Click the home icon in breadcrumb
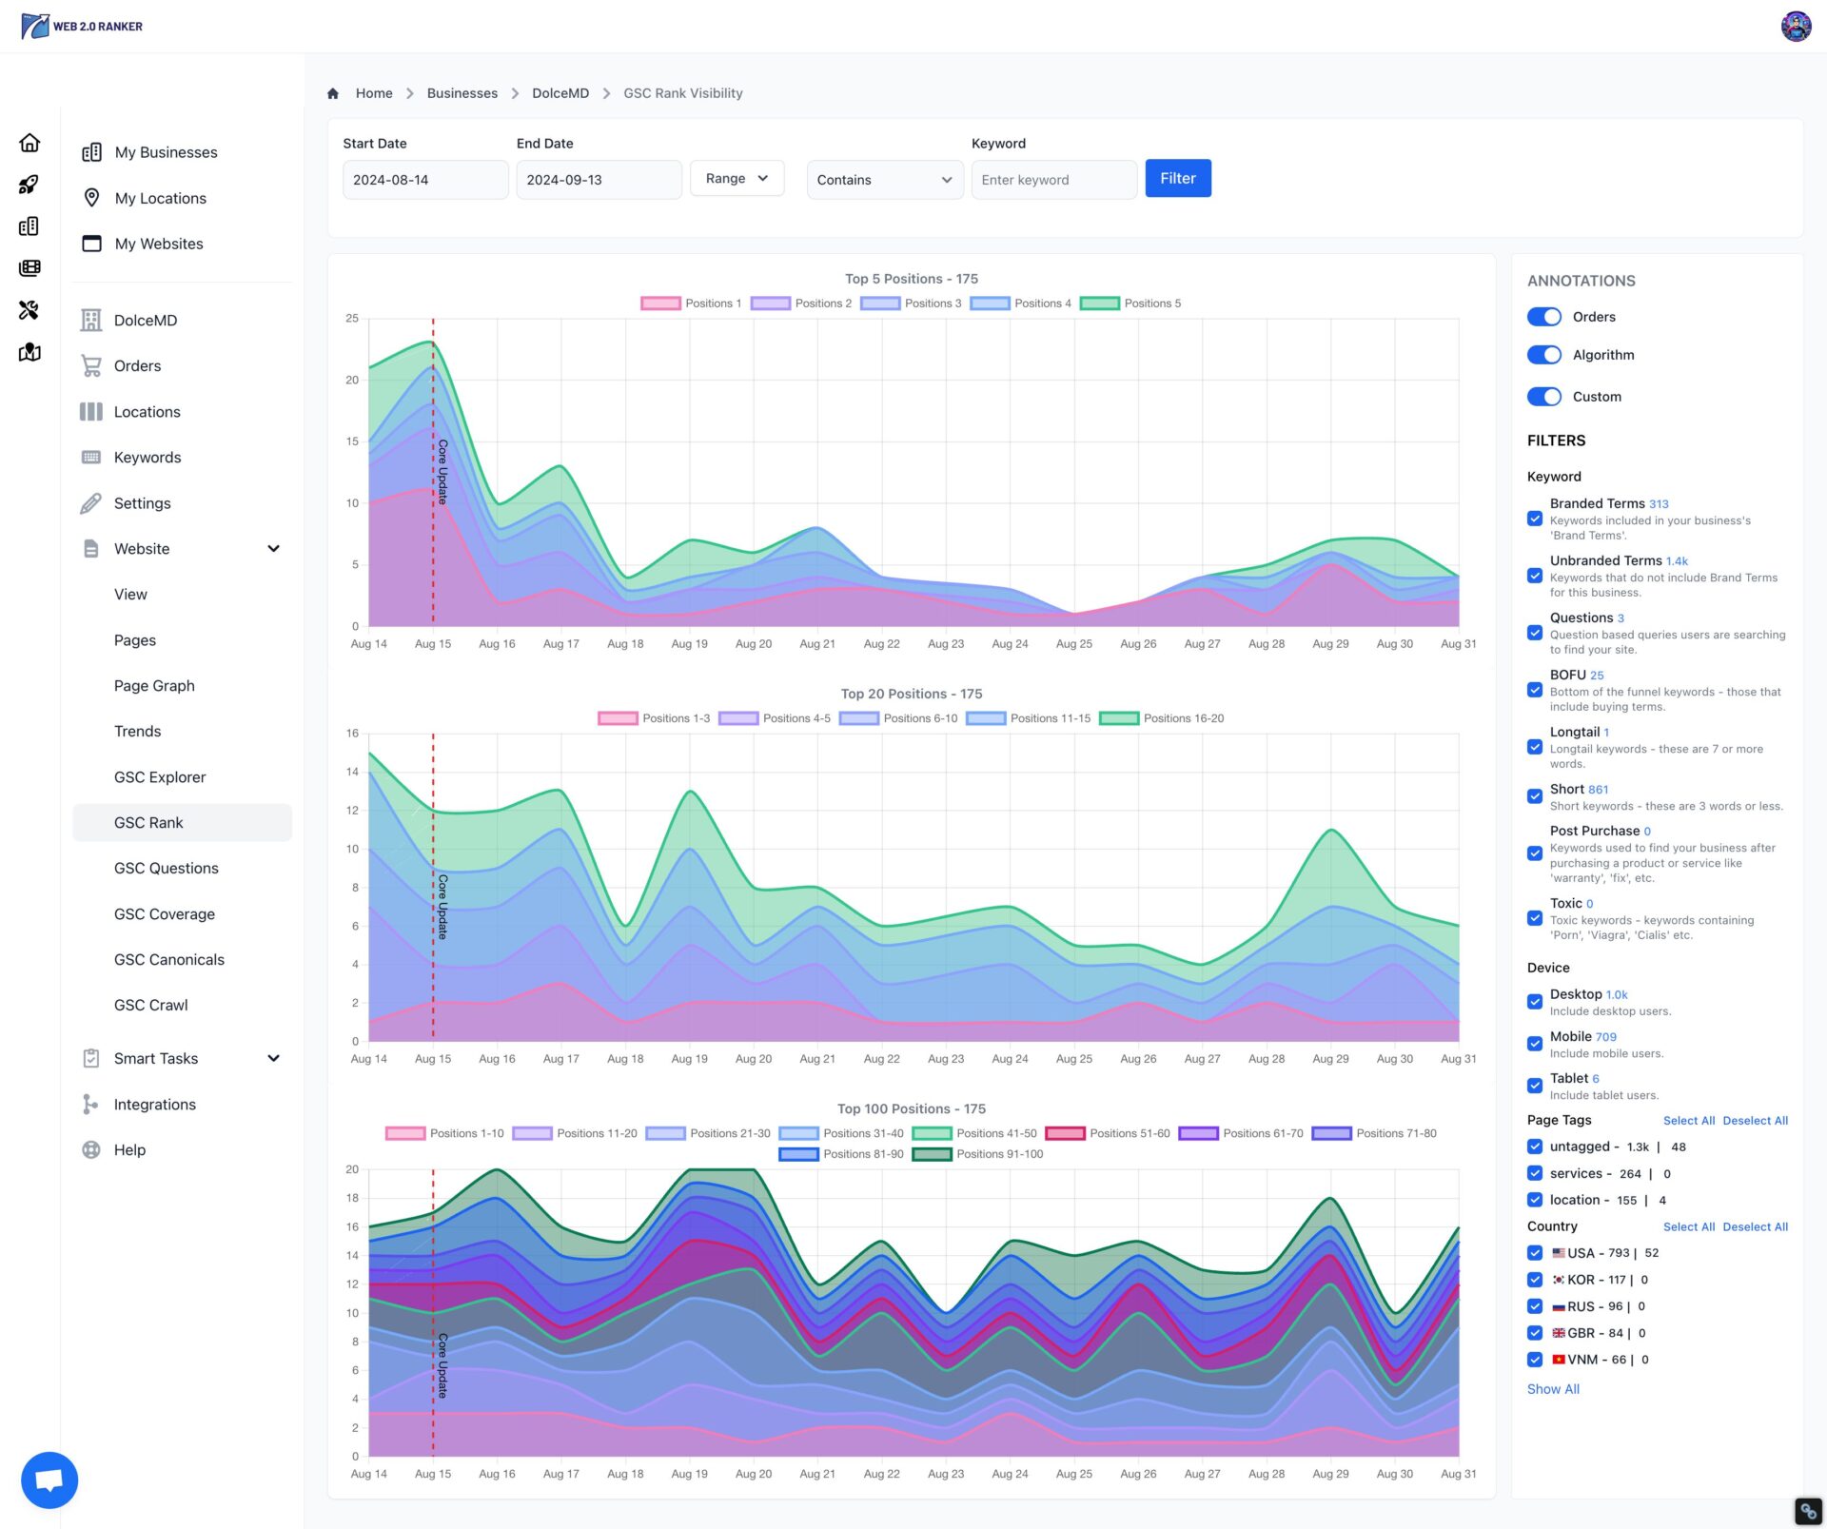Screen dimensions: 1827x1529 click(333, 93)
